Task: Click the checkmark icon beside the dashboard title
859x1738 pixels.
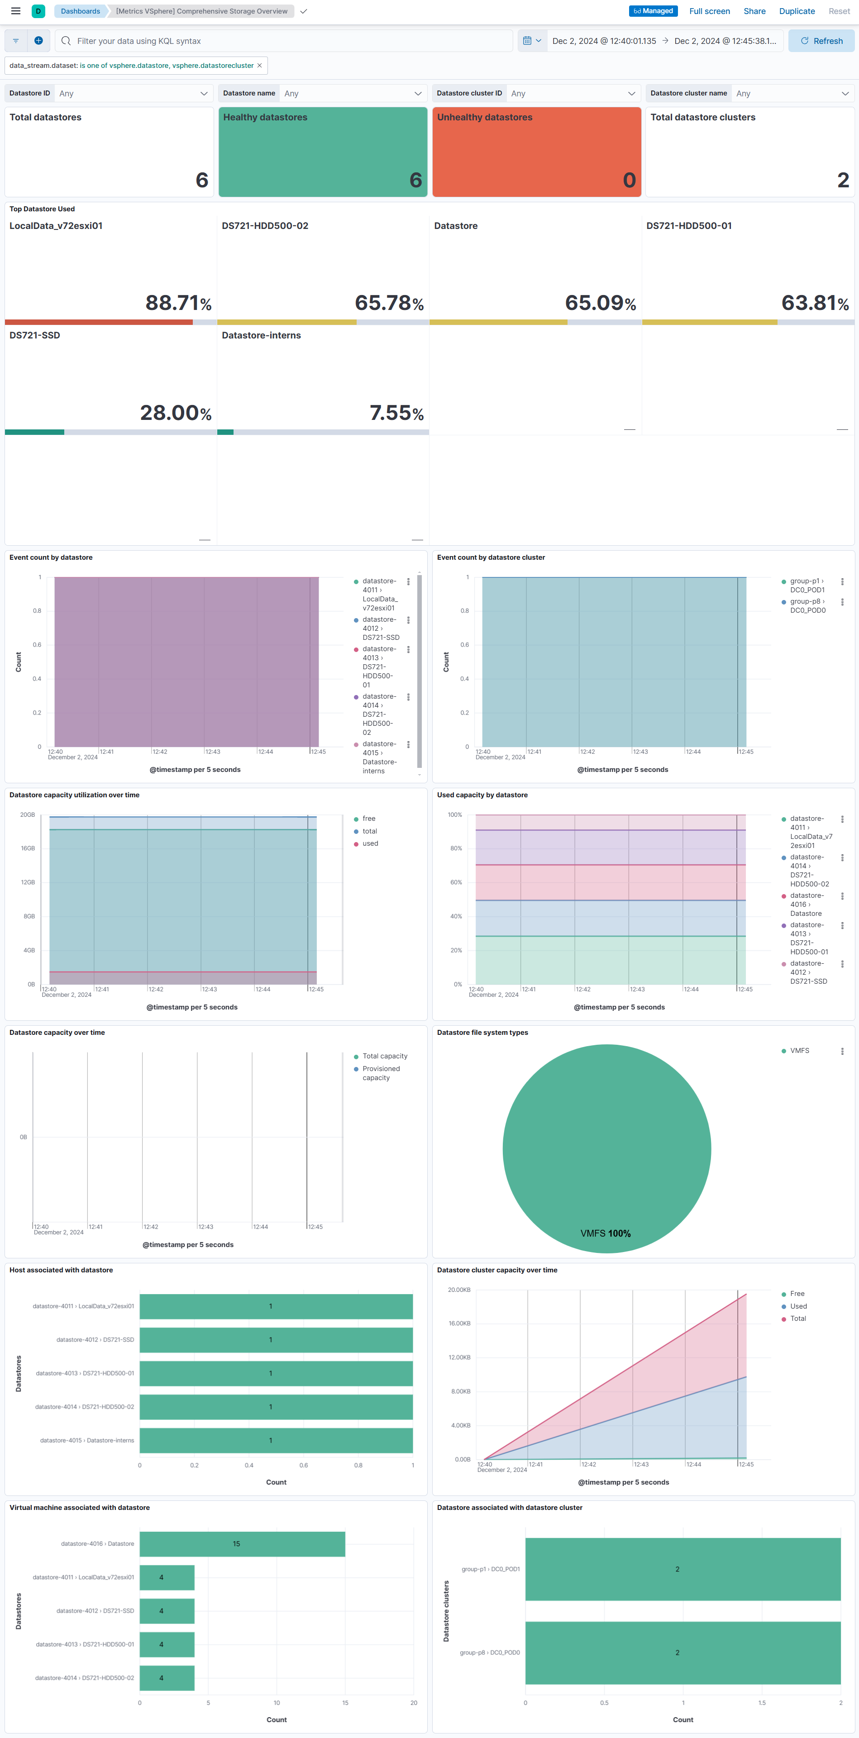Action: click(x=303, y=11)
